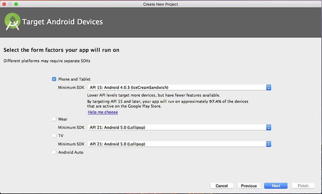Click the Create New Project title bar
The image size is (322, 194).
(x=161, y=4)
